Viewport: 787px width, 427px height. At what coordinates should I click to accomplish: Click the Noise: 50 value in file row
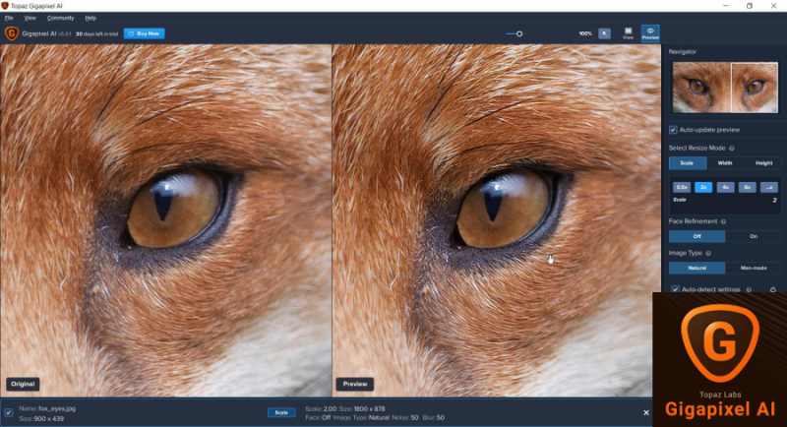click(x=404, y=417)
